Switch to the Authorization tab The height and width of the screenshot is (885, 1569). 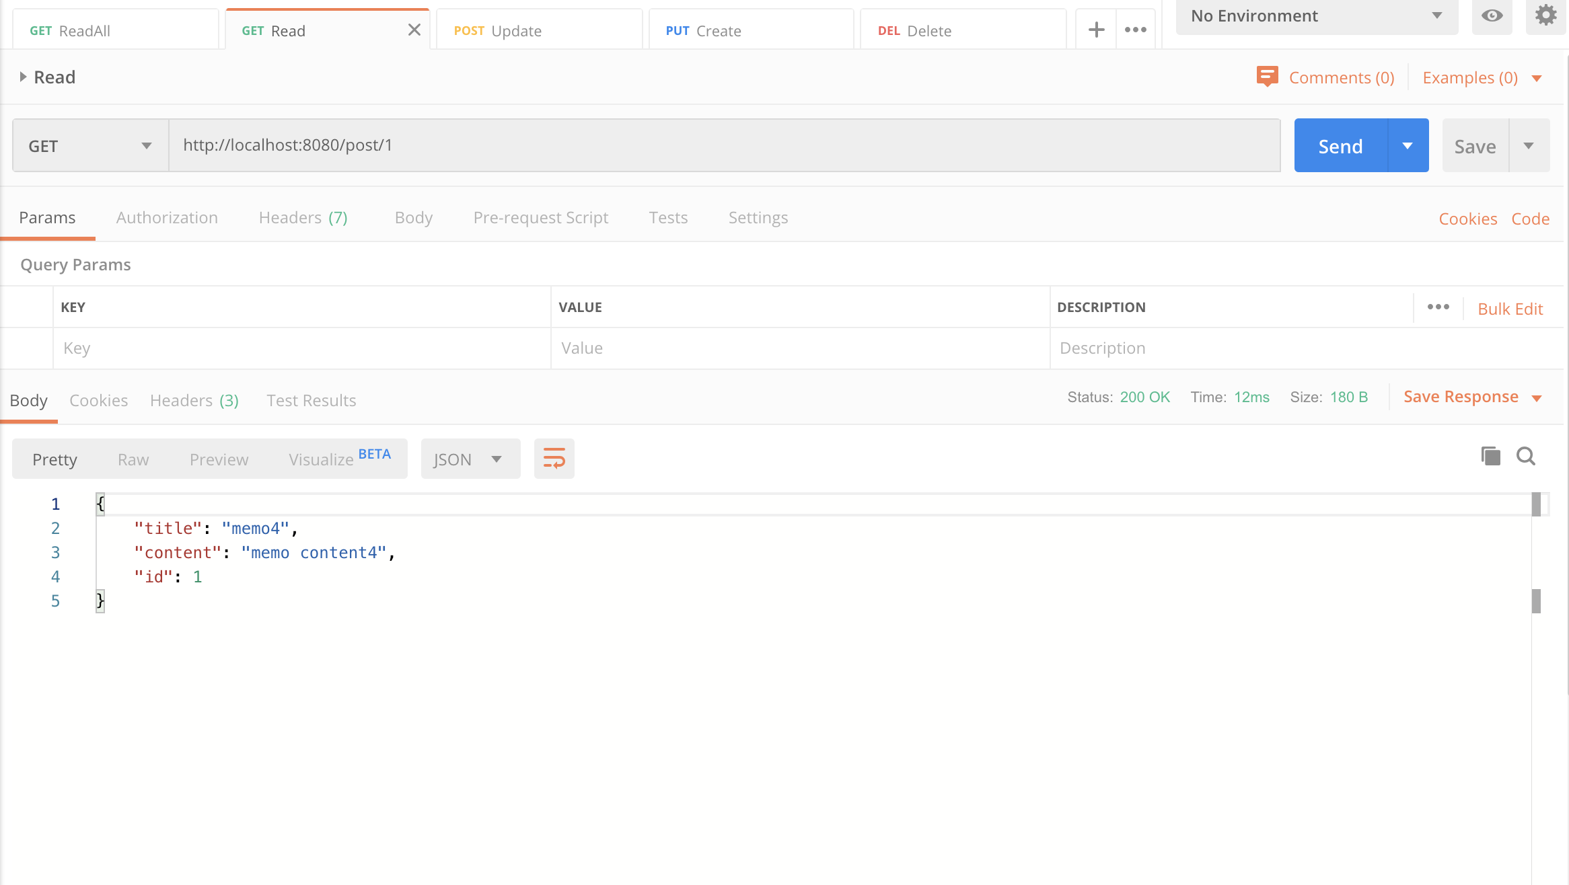167,218
